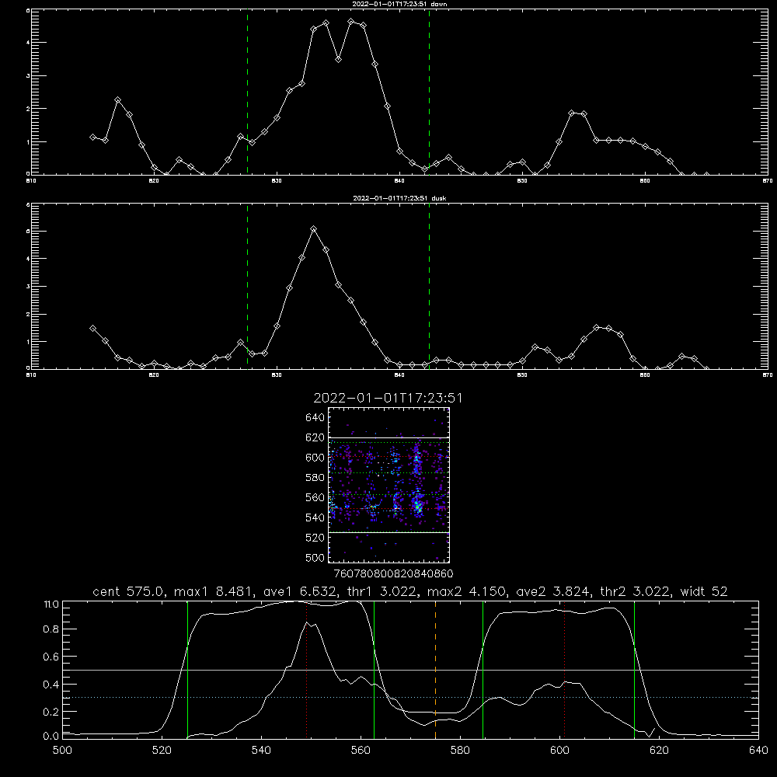Viewport: 777px width, 777px height.
Task: Click spectral image y-axis label 600
Action: [315, 458]
